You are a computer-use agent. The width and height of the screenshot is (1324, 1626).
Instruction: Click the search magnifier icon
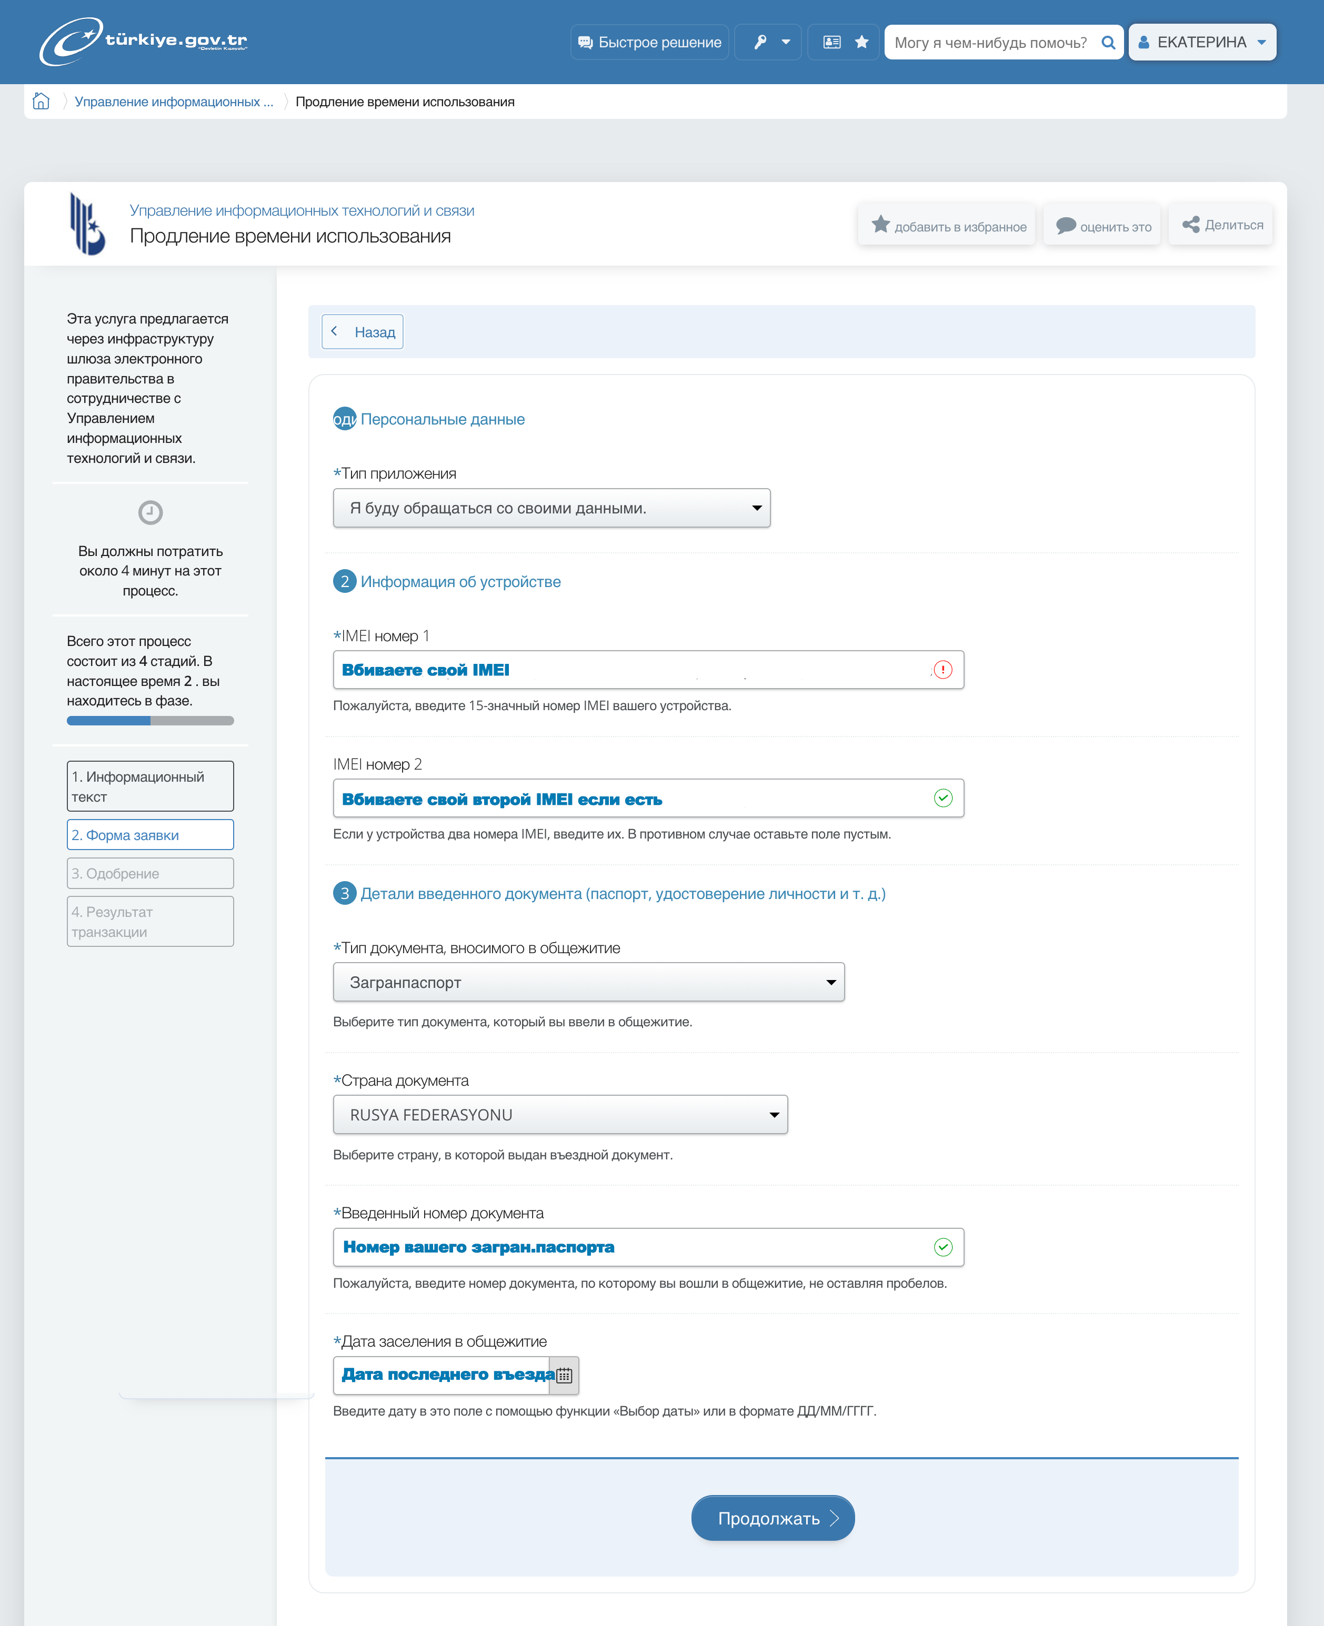pos(1108,43)
